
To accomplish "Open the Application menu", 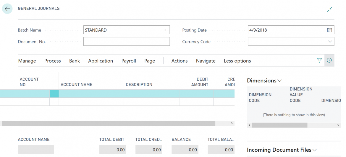I will pos(101,61).
